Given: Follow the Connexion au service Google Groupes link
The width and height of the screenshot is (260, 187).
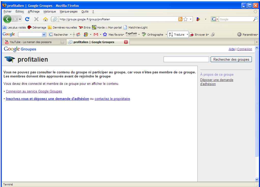Looking at the screenshot, I should click(34, 91).
